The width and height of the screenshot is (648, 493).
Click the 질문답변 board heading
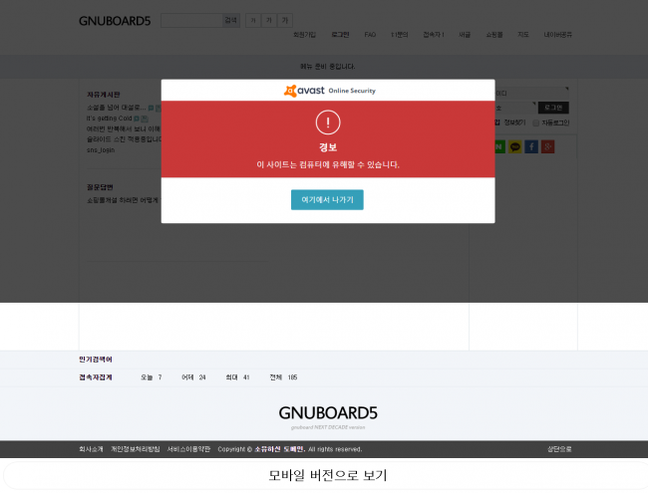pyautogui.click(x=100, y=187)
